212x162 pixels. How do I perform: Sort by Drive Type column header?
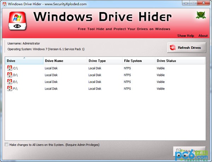pos(105,61)
